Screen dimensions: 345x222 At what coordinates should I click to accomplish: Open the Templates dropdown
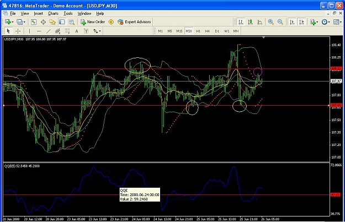(337, 22)
